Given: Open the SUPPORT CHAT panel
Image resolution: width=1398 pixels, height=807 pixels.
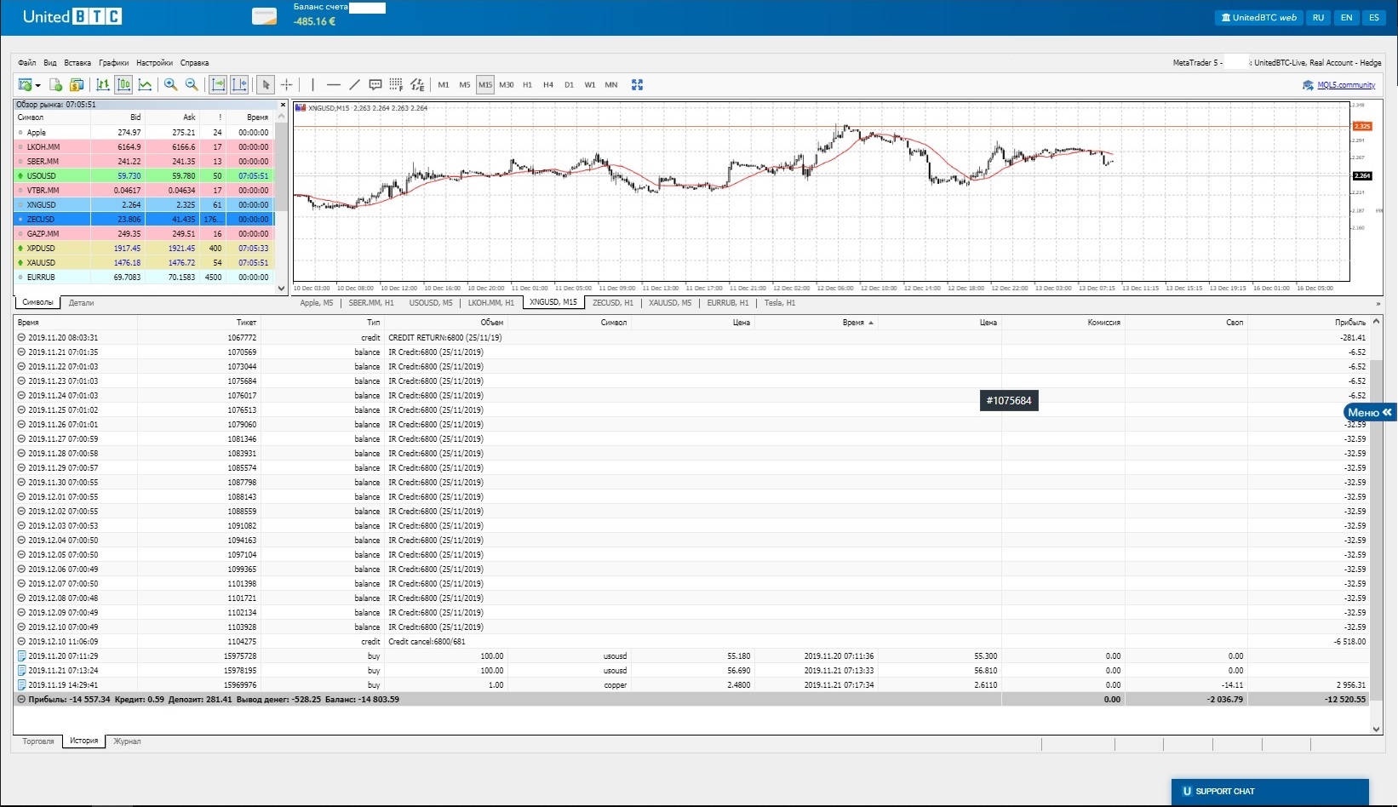Looking at the screenshot, I should click(1270, 792).
